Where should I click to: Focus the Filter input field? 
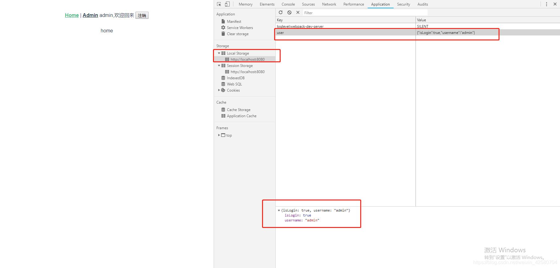[x=365, y=13]
